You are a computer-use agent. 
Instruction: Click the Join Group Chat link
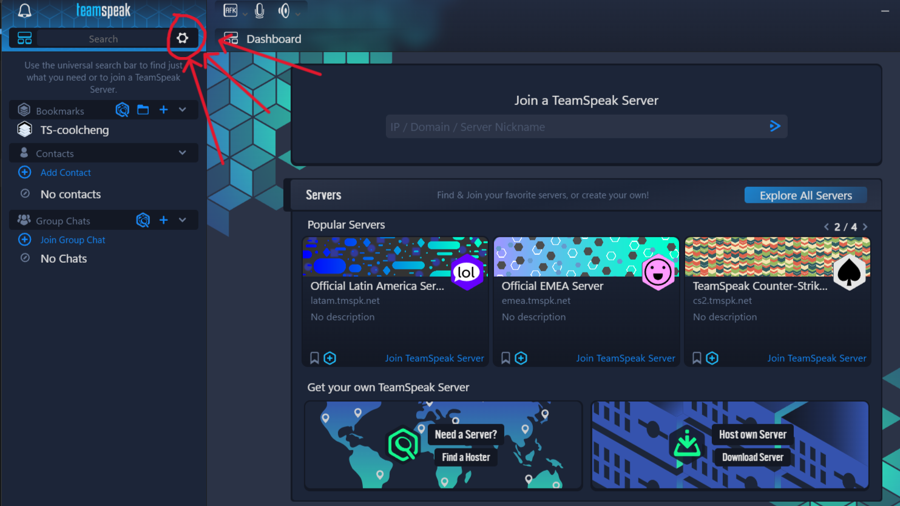coord(73,240)
